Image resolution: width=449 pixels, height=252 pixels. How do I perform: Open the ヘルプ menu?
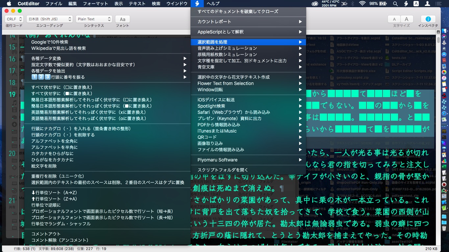click(213, 4)
